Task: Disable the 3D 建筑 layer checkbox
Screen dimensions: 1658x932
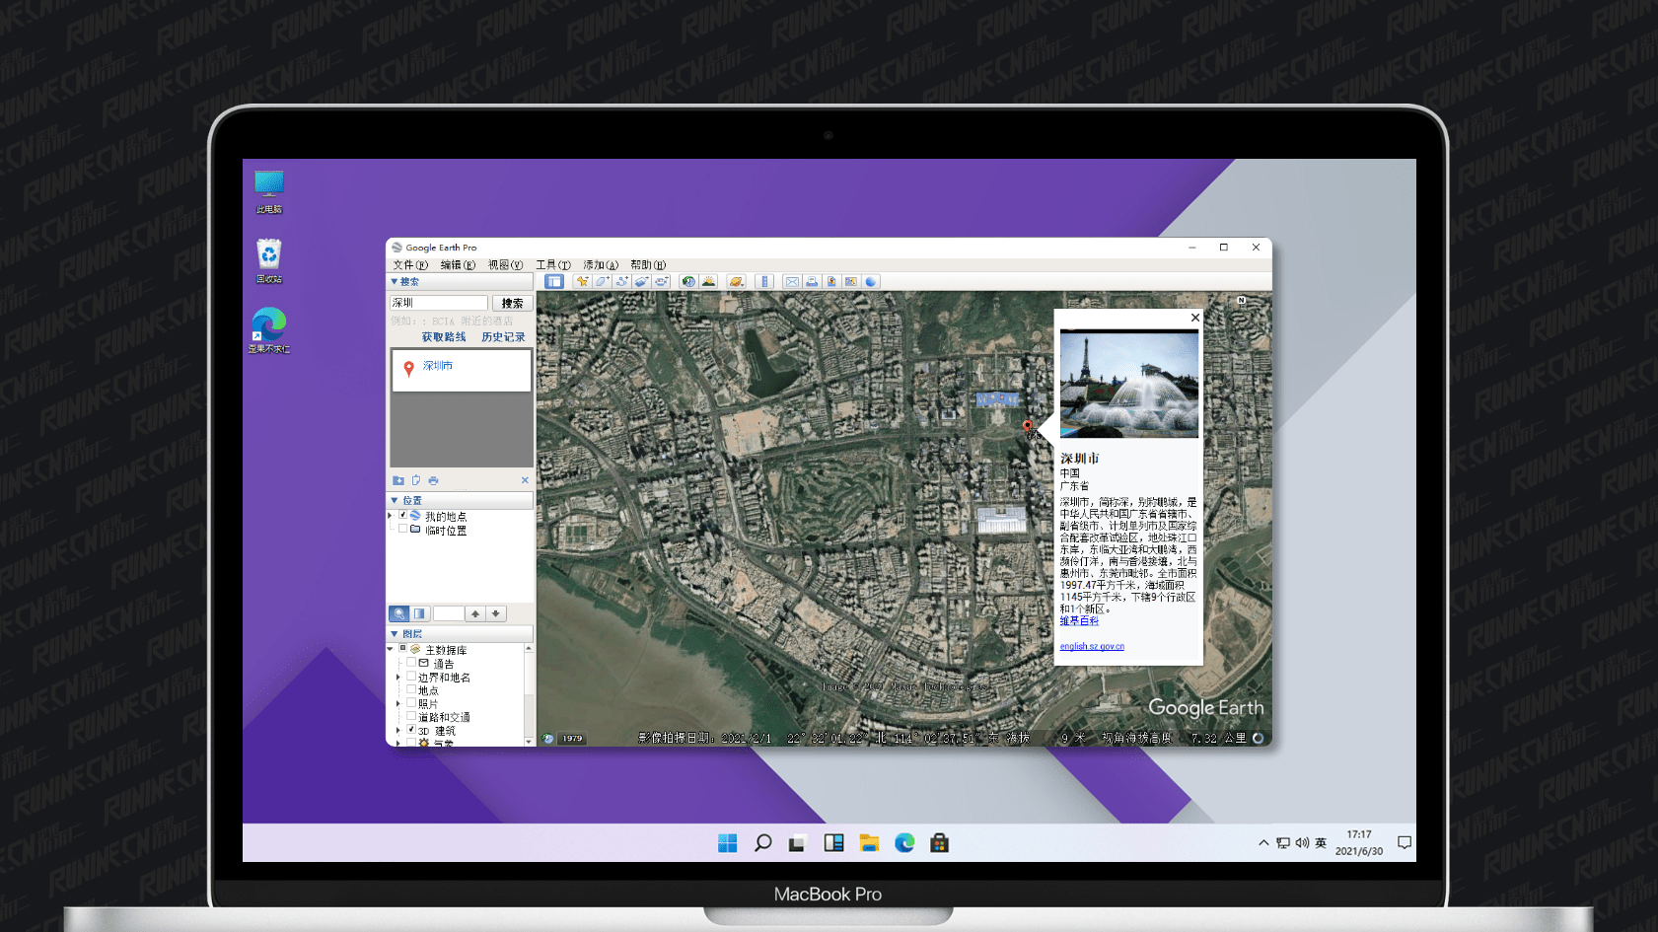Action: click(411, 730)
